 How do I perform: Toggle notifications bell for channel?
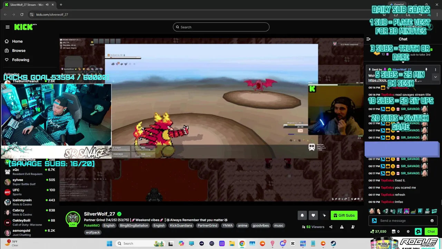tap(302, 215)
